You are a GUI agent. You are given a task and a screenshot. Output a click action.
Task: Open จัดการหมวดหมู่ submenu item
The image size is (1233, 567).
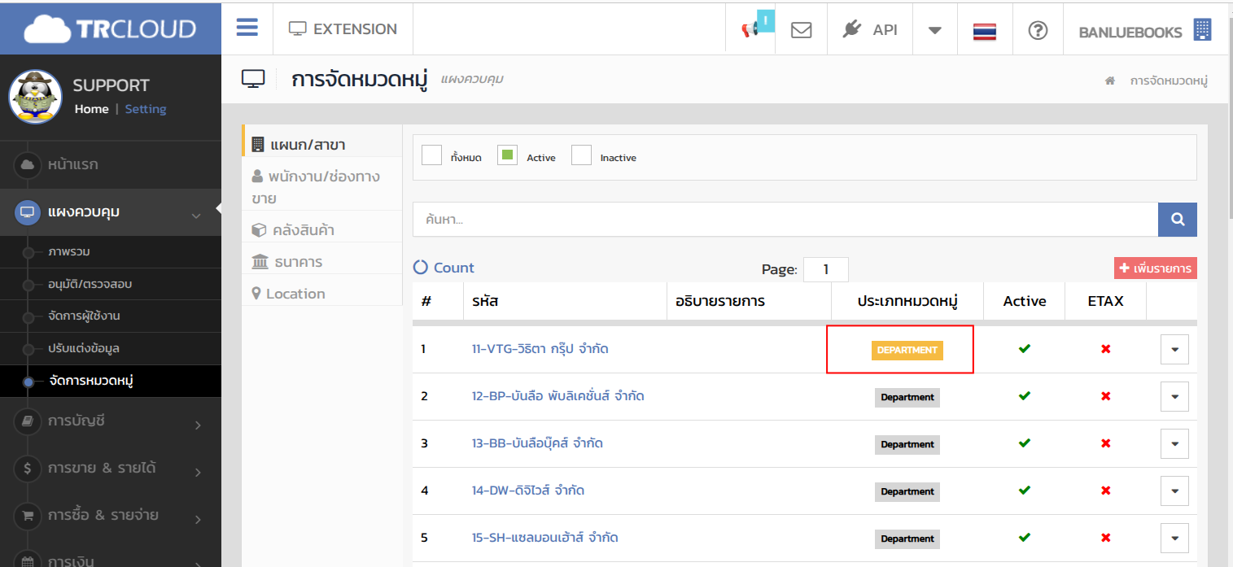coord(110,381)
